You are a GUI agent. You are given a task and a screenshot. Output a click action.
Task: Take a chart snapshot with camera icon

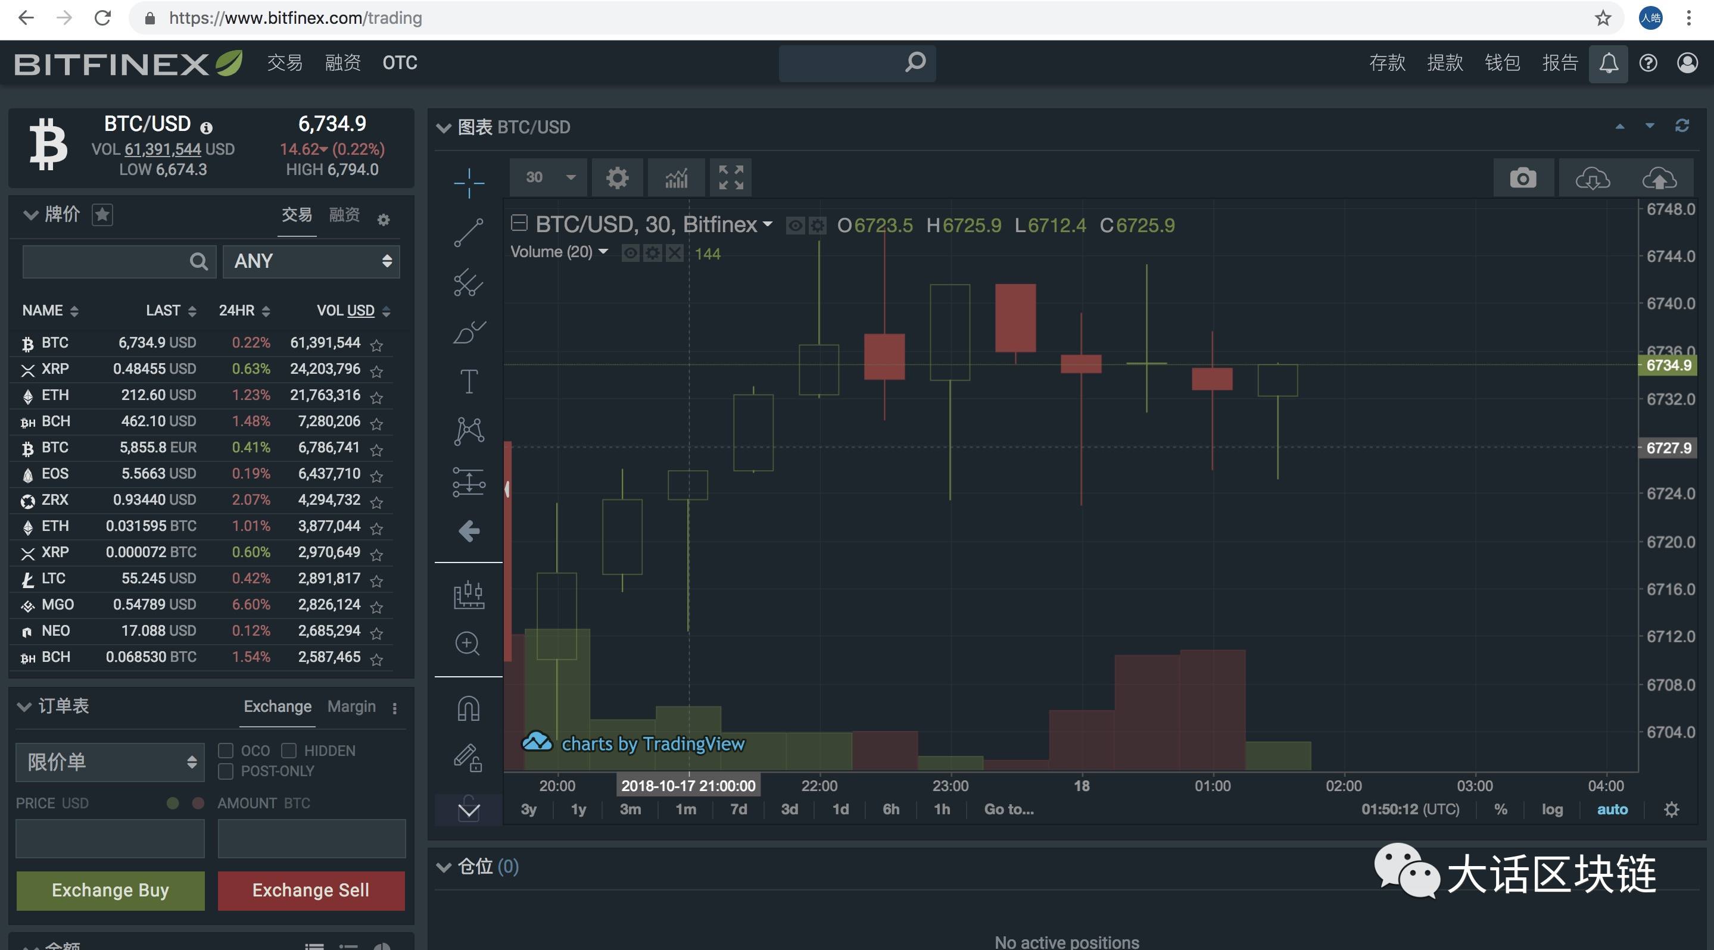(x=1522, y=177)
